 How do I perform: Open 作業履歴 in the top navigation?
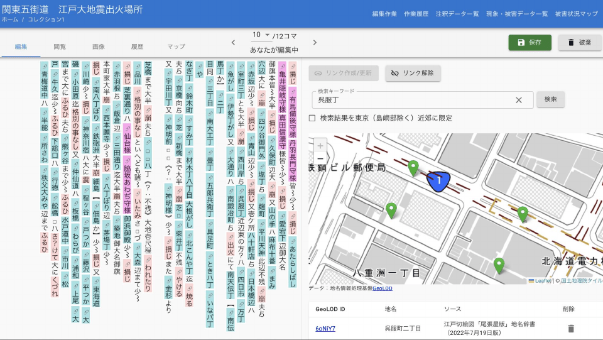pos(416,14)
